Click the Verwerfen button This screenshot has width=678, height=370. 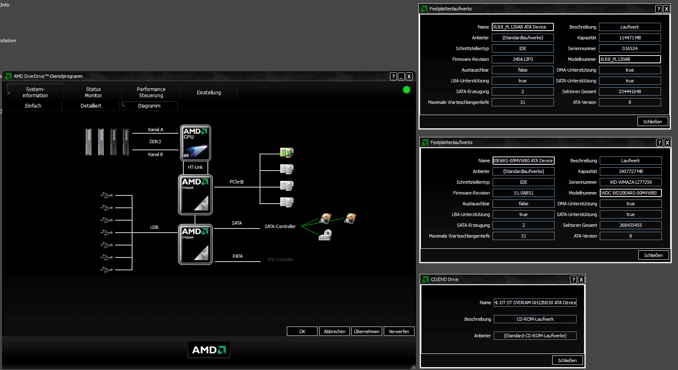[399, 332]
